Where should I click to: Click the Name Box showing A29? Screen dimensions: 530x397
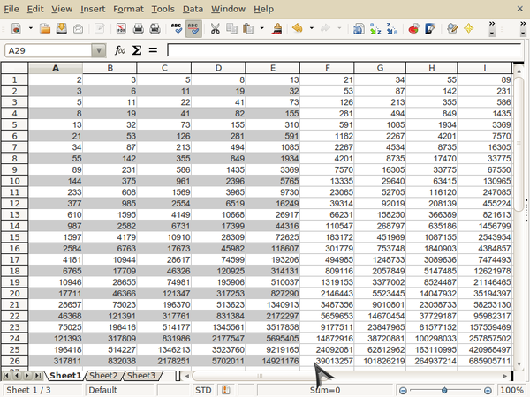48,50
